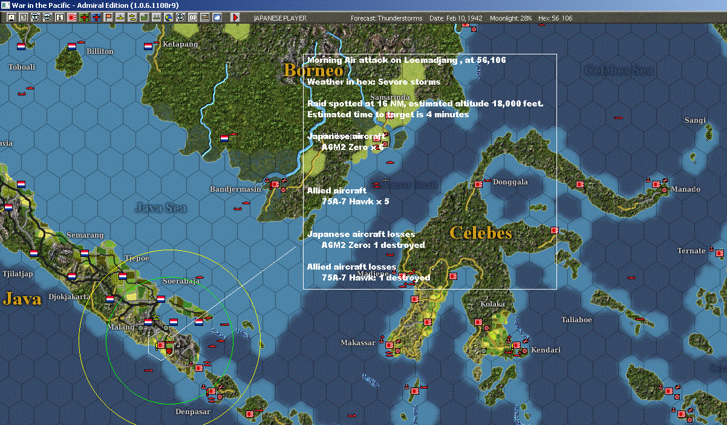The height and width of the screenshot is (425, 727).
Task: Click the gray striped bars toolbar icon
Action: coord(205,18)
